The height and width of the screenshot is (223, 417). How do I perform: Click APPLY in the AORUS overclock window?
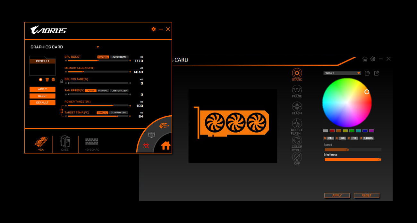pyautogui.click(x=42, y=89)
